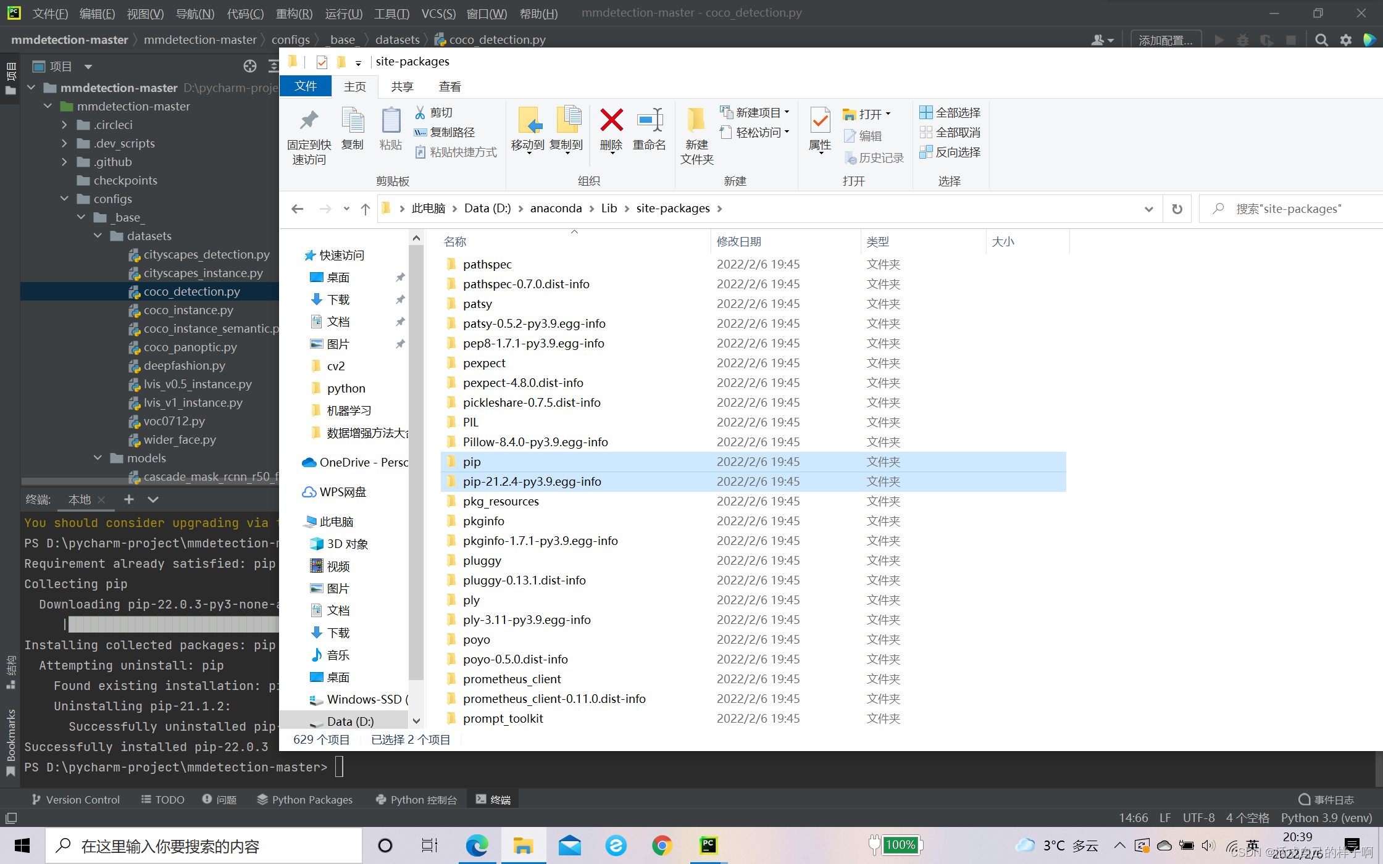Open the VCS(S) menu
This screenshot has height=864, width=1383.
(438, 14)
